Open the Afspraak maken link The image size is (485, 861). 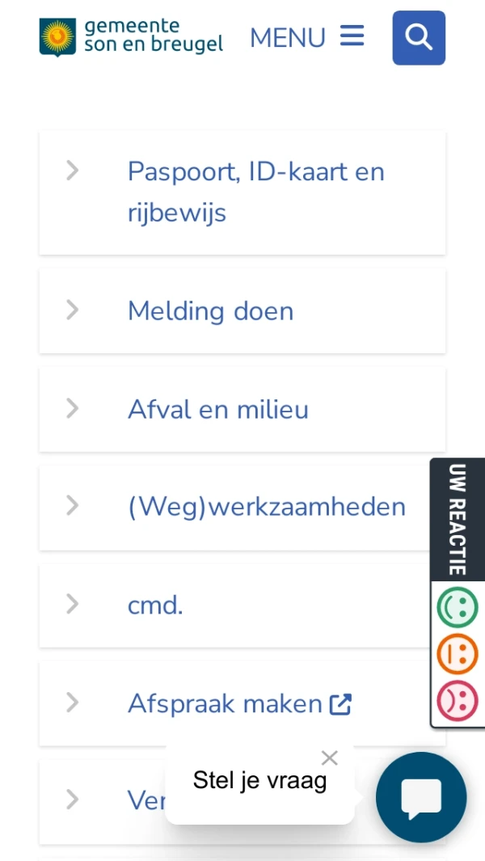[x=230, y=703]
